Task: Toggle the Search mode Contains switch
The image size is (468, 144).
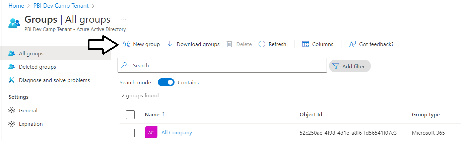Action: click(x=166, y=82)
